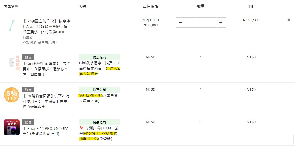Click 優惠促銷 tag for iPhone lottery promotion
295x146 pixels.
pyautogui.click(x=99, y=122)
